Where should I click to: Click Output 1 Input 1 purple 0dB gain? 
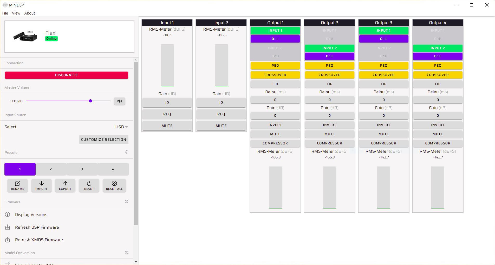[275, 39]
